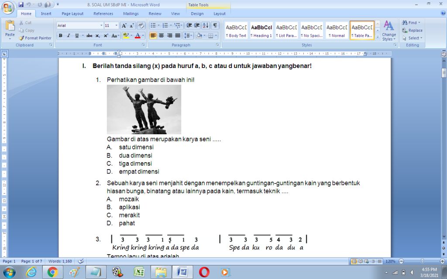Open Table Tools Design tab
This screenshot has width=447, height=279.
[x=197, y=14]
